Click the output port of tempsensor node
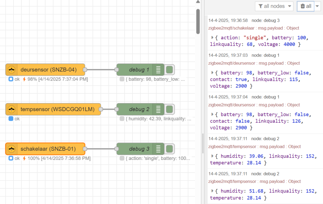Viewport: 323px width, 204px height. [101, 109]
